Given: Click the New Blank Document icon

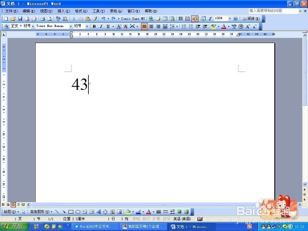Looking at the screenshot, I should coord(6,19).
